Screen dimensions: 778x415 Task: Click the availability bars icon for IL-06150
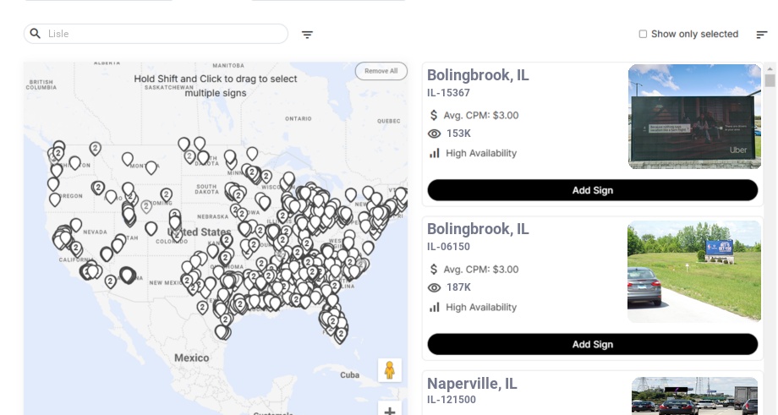click(435, 307)
